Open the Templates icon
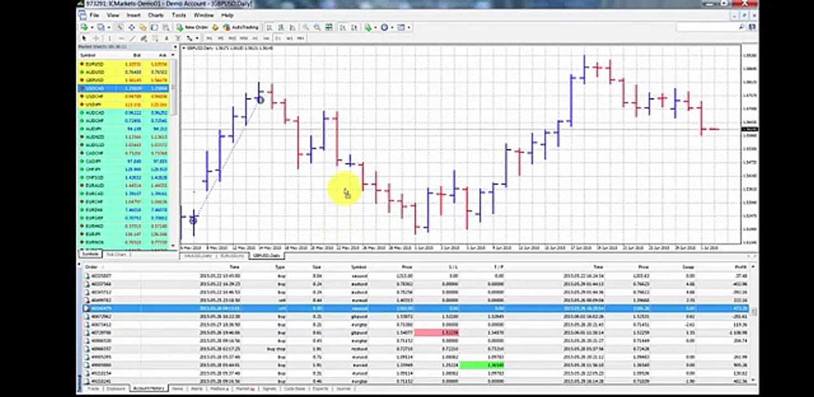 click(401, 27)
